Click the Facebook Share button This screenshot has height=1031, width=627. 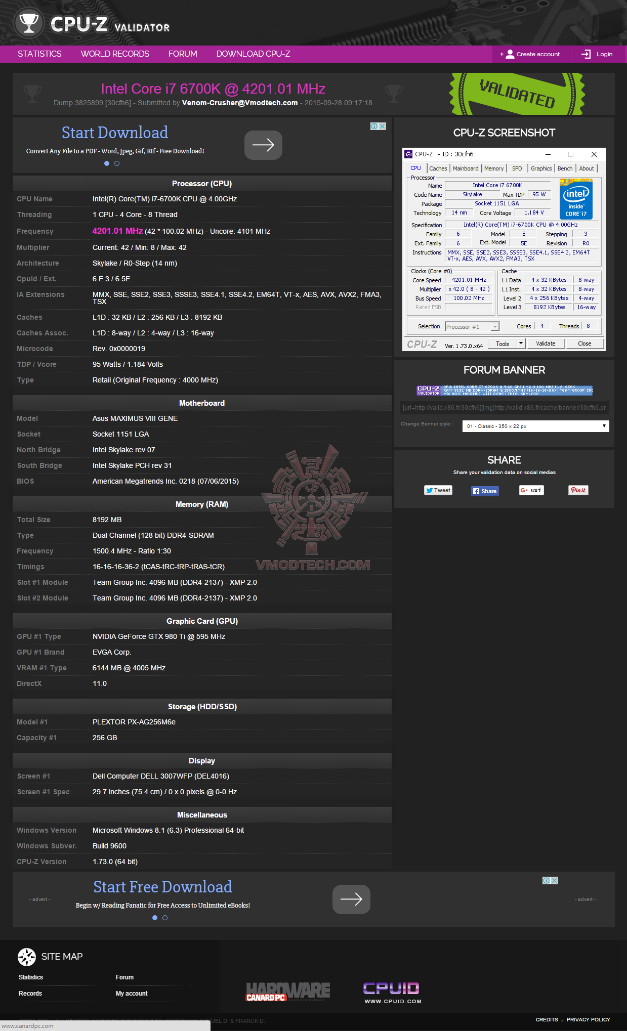(x=485, y=491)
